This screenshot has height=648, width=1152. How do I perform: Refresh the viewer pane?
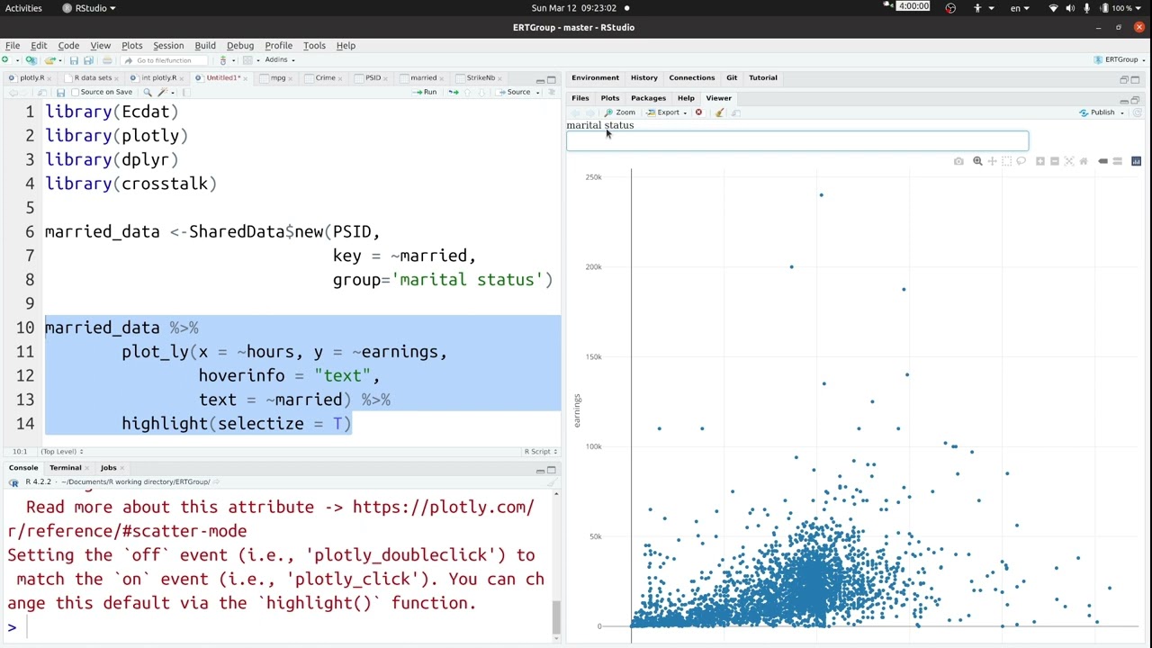pyautogui.click(x=1138, y=112)
